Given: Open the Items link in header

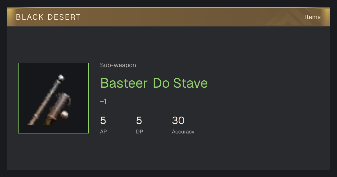Looking at the screenshot, I should pyautogui.click(x=313, y=17).
